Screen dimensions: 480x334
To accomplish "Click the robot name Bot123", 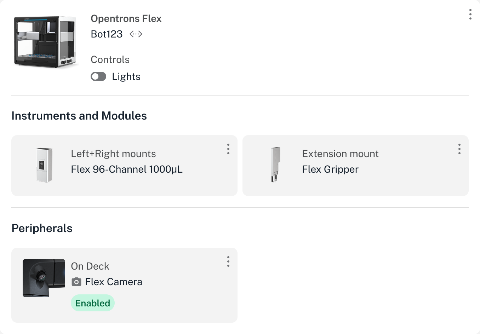I will tap(107, 34).
